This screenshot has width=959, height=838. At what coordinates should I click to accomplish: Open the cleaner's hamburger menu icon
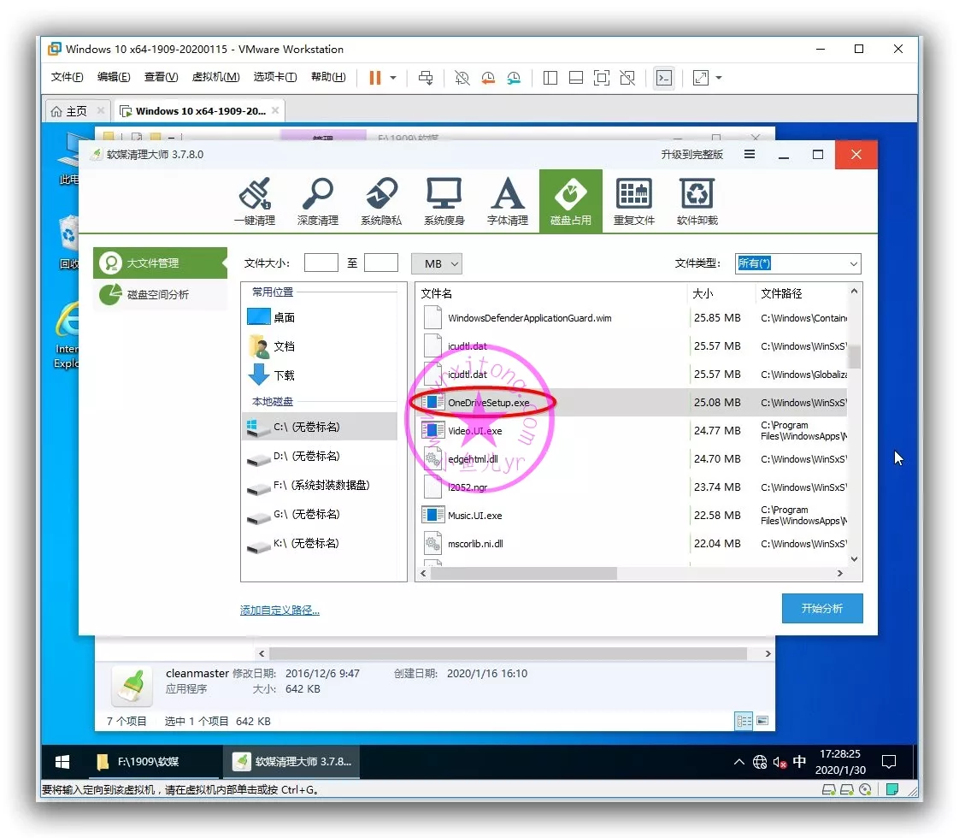[x=750, y=155]
